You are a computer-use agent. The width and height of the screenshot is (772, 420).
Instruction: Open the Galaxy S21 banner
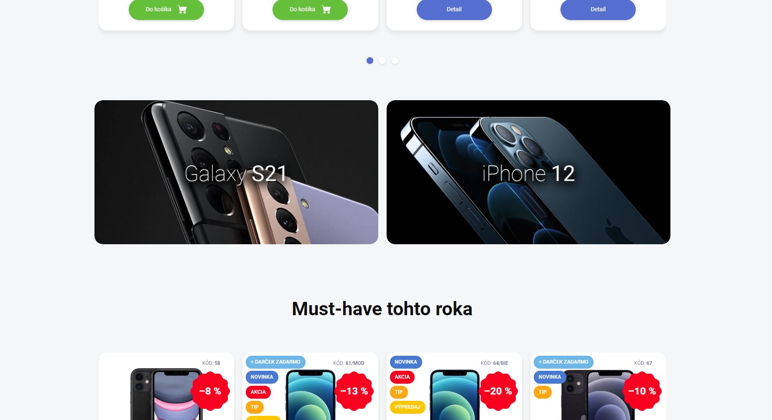[236, 172]
